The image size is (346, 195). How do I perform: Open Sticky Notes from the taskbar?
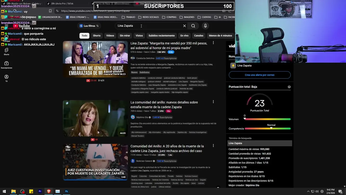pos(31,191)
